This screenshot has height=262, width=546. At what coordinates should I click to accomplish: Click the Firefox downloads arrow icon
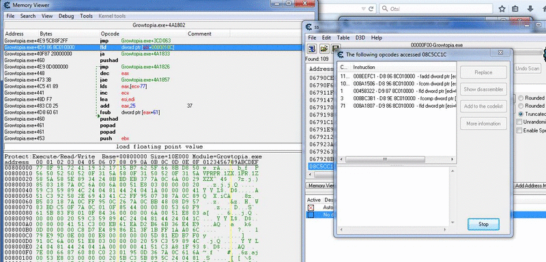[530, 9]
